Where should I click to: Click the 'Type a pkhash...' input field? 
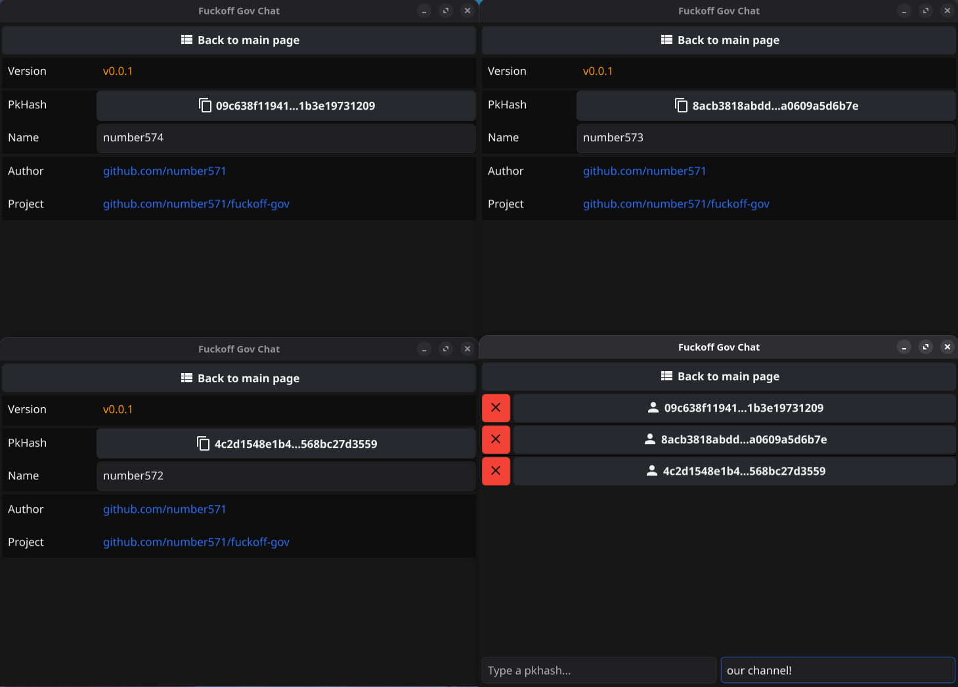click(x=598, y=671)
